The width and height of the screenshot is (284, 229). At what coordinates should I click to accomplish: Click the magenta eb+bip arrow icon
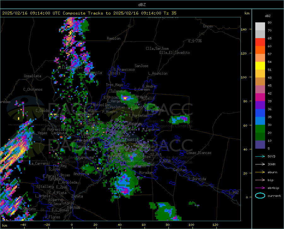click(260, 188)
